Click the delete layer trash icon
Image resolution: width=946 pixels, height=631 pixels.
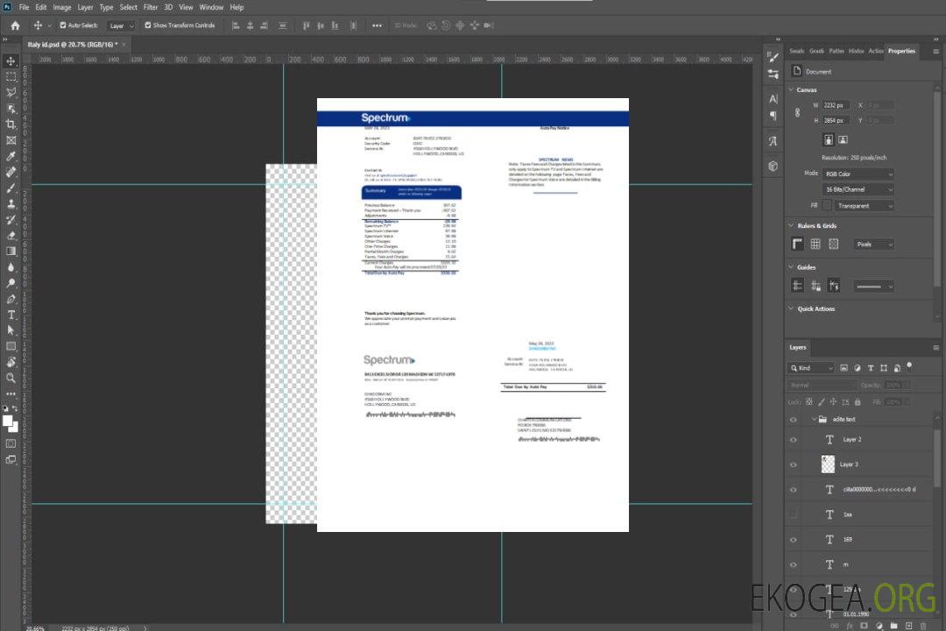923,626
